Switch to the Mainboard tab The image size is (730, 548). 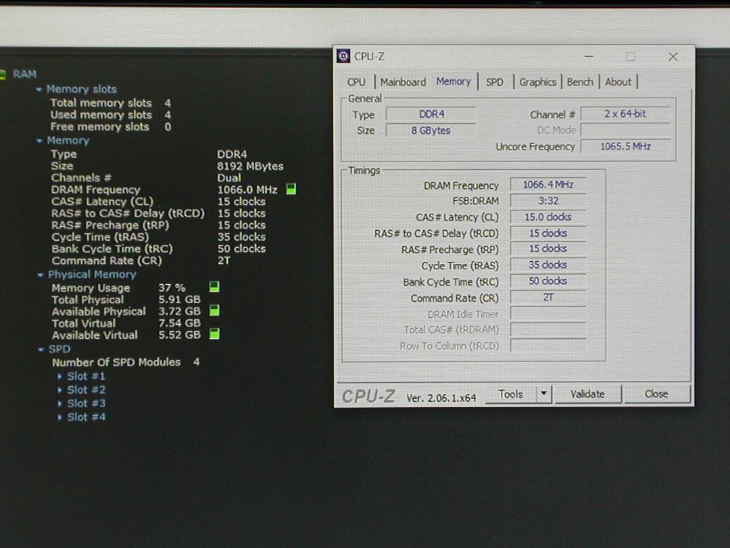tap(403, 82)
